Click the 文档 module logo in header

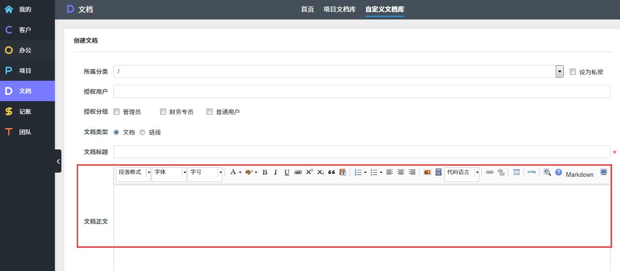80,9
